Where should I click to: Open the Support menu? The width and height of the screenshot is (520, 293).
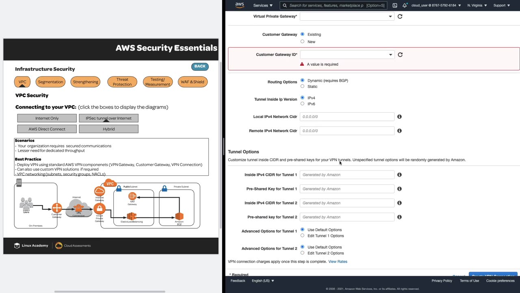point(501,5)
